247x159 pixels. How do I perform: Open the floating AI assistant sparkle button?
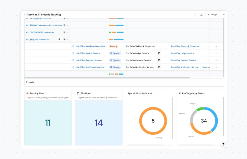224,144
